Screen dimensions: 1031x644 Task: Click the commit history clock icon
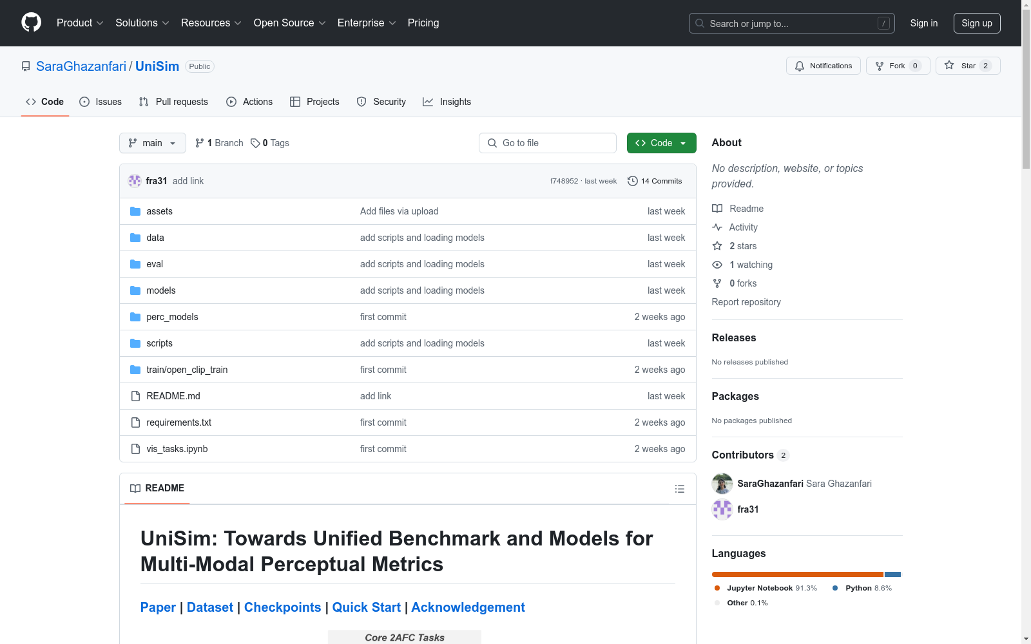tap(633, 181)
